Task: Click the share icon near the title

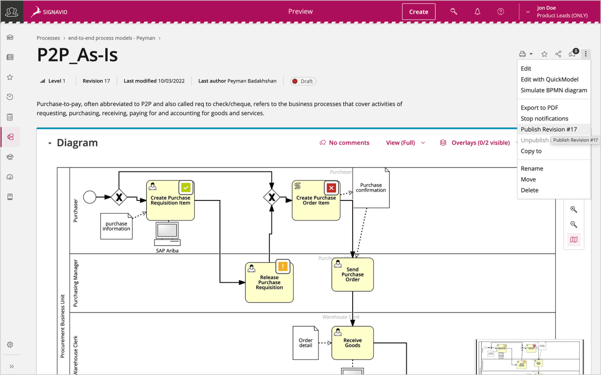Action: pyautogui.click(x=558, y=54)
